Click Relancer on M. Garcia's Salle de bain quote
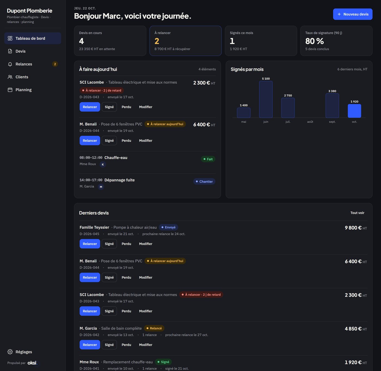 click(90, 345)
